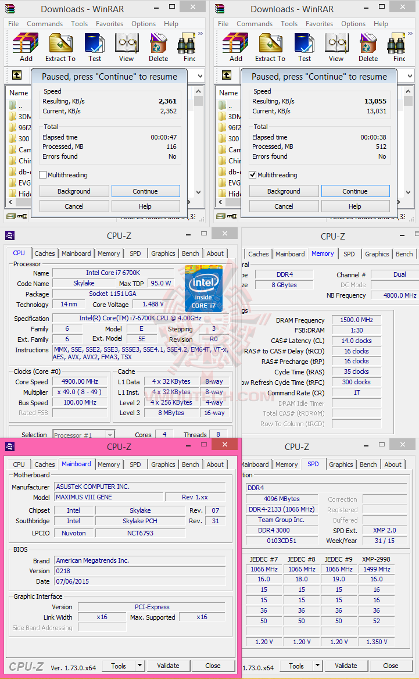Open Processor #1 selection dropdown in CPU-Z

[110, 434]
